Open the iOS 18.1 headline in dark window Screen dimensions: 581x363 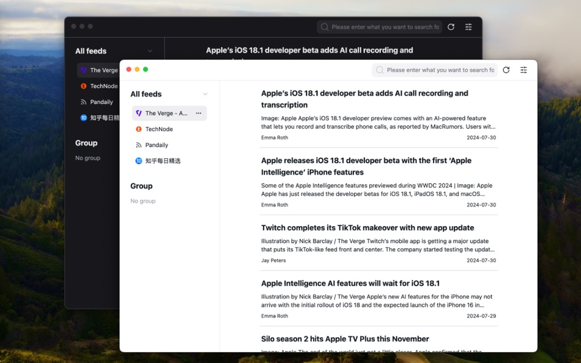(x=309, y=50)
